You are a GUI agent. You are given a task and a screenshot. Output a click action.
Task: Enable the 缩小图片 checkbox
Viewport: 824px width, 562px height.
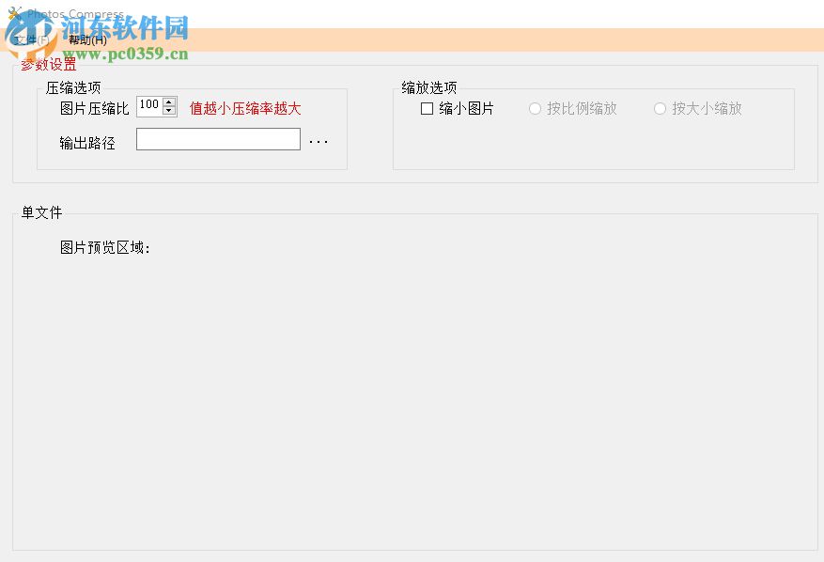[428, 108]
